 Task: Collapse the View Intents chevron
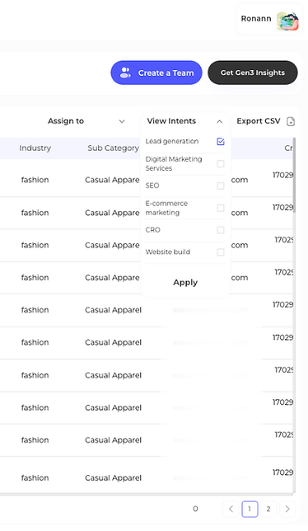(x=219, y=121)
